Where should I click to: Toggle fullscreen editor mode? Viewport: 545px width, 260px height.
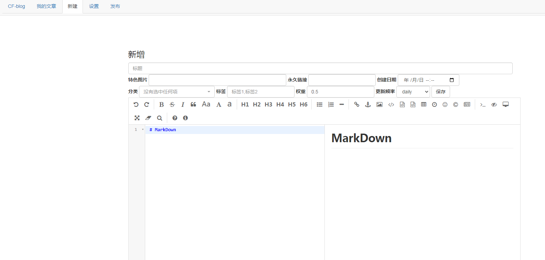click(137, 118)
